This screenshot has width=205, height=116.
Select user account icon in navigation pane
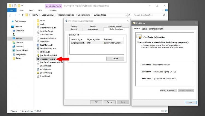click(14, 34)
